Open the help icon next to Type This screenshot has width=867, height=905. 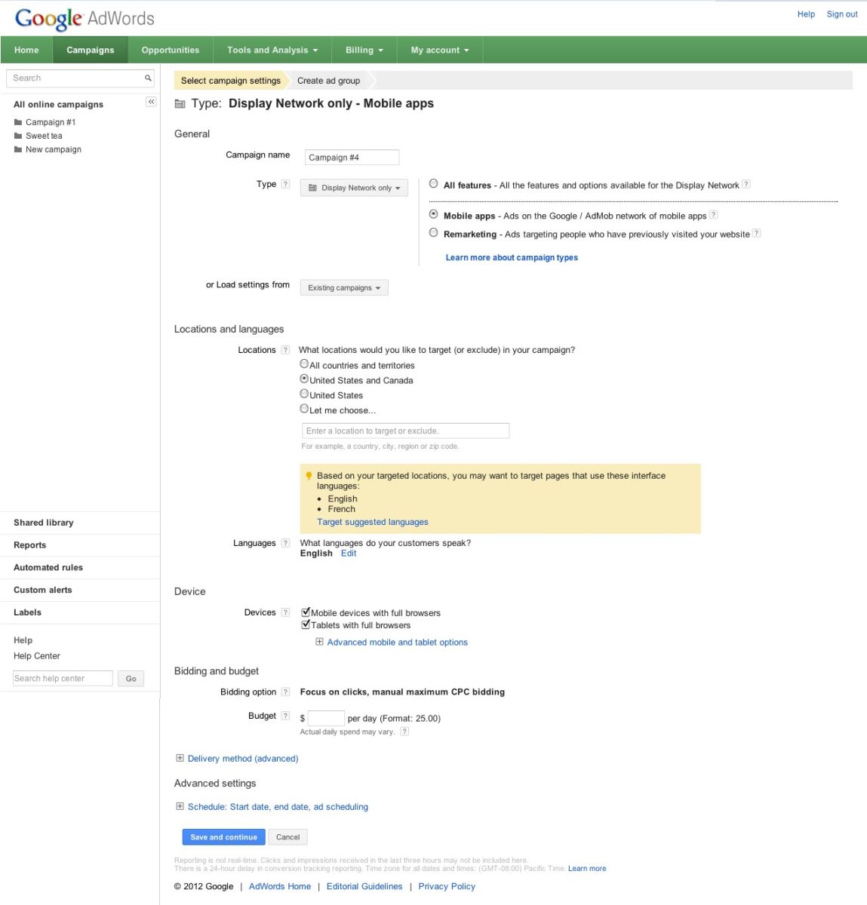click(x=285, y=184)
